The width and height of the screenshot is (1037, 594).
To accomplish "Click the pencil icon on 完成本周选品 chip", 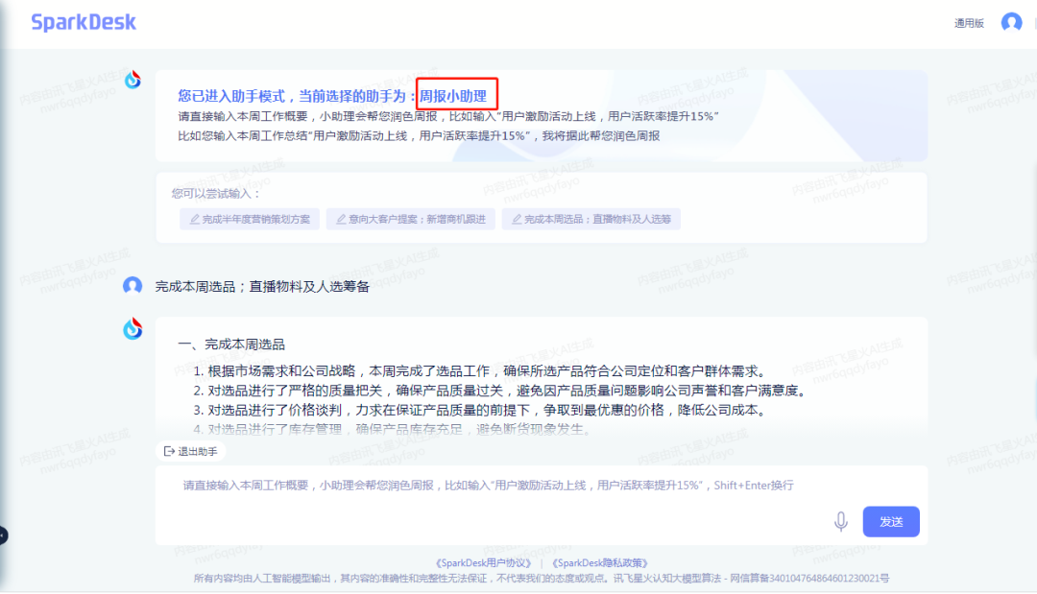I will coord(517,220).
